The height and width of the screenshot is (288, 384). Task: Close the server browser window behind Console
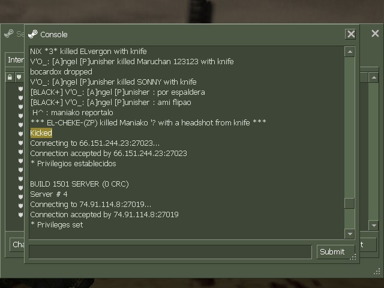[x=375, y=34]
